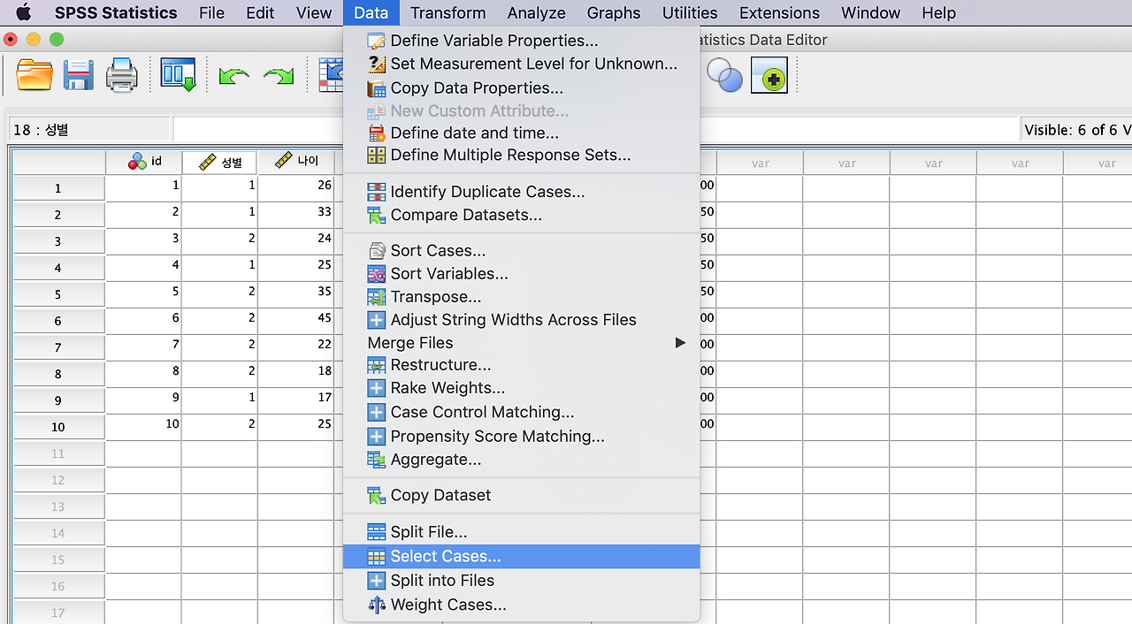Select Propensity Score Matching
The image size is (1132, 624).
coord(522,437)
